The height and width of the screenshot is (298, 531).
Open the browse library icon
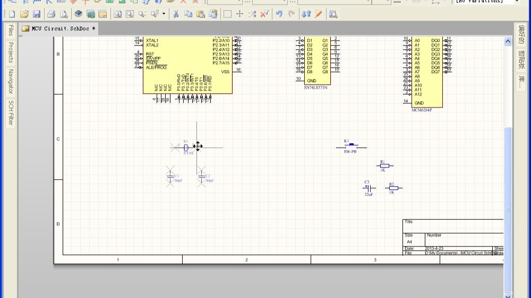333,14
